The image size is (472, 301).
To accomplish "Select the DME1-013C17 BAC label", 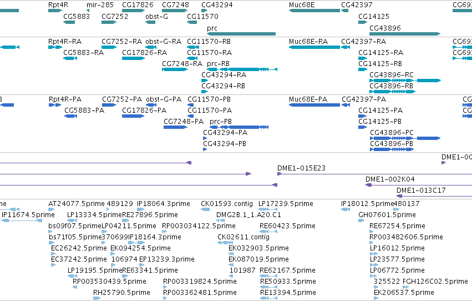I will (x=421, y=190).
